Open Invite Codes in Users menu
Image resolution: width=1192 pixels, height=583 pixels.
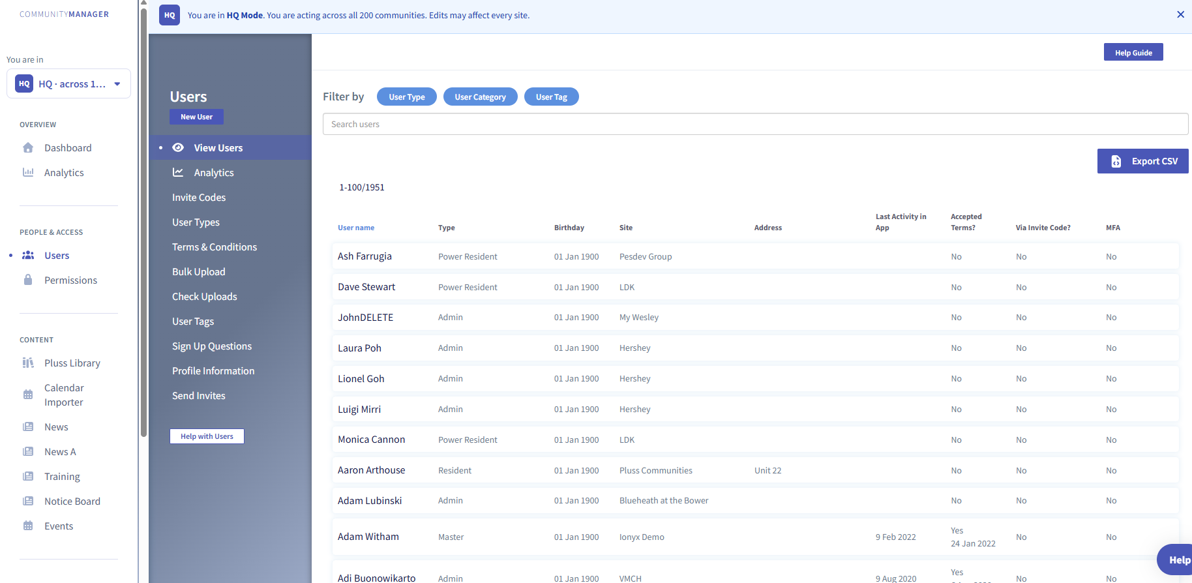point(199,197)
